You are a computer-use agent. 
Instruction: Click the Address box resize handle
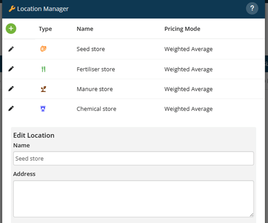tap(251, 215)
